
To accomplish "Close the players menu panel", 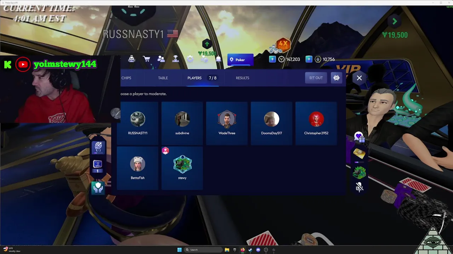I will click(359, 78).
